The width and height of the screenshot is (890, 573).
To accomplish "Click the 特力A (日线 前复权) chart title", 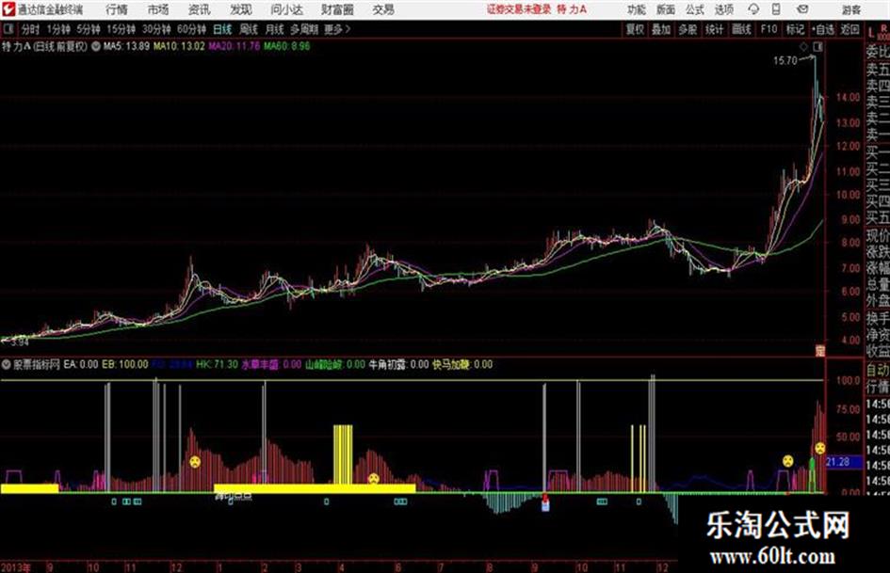I will (x=45, y=46).
